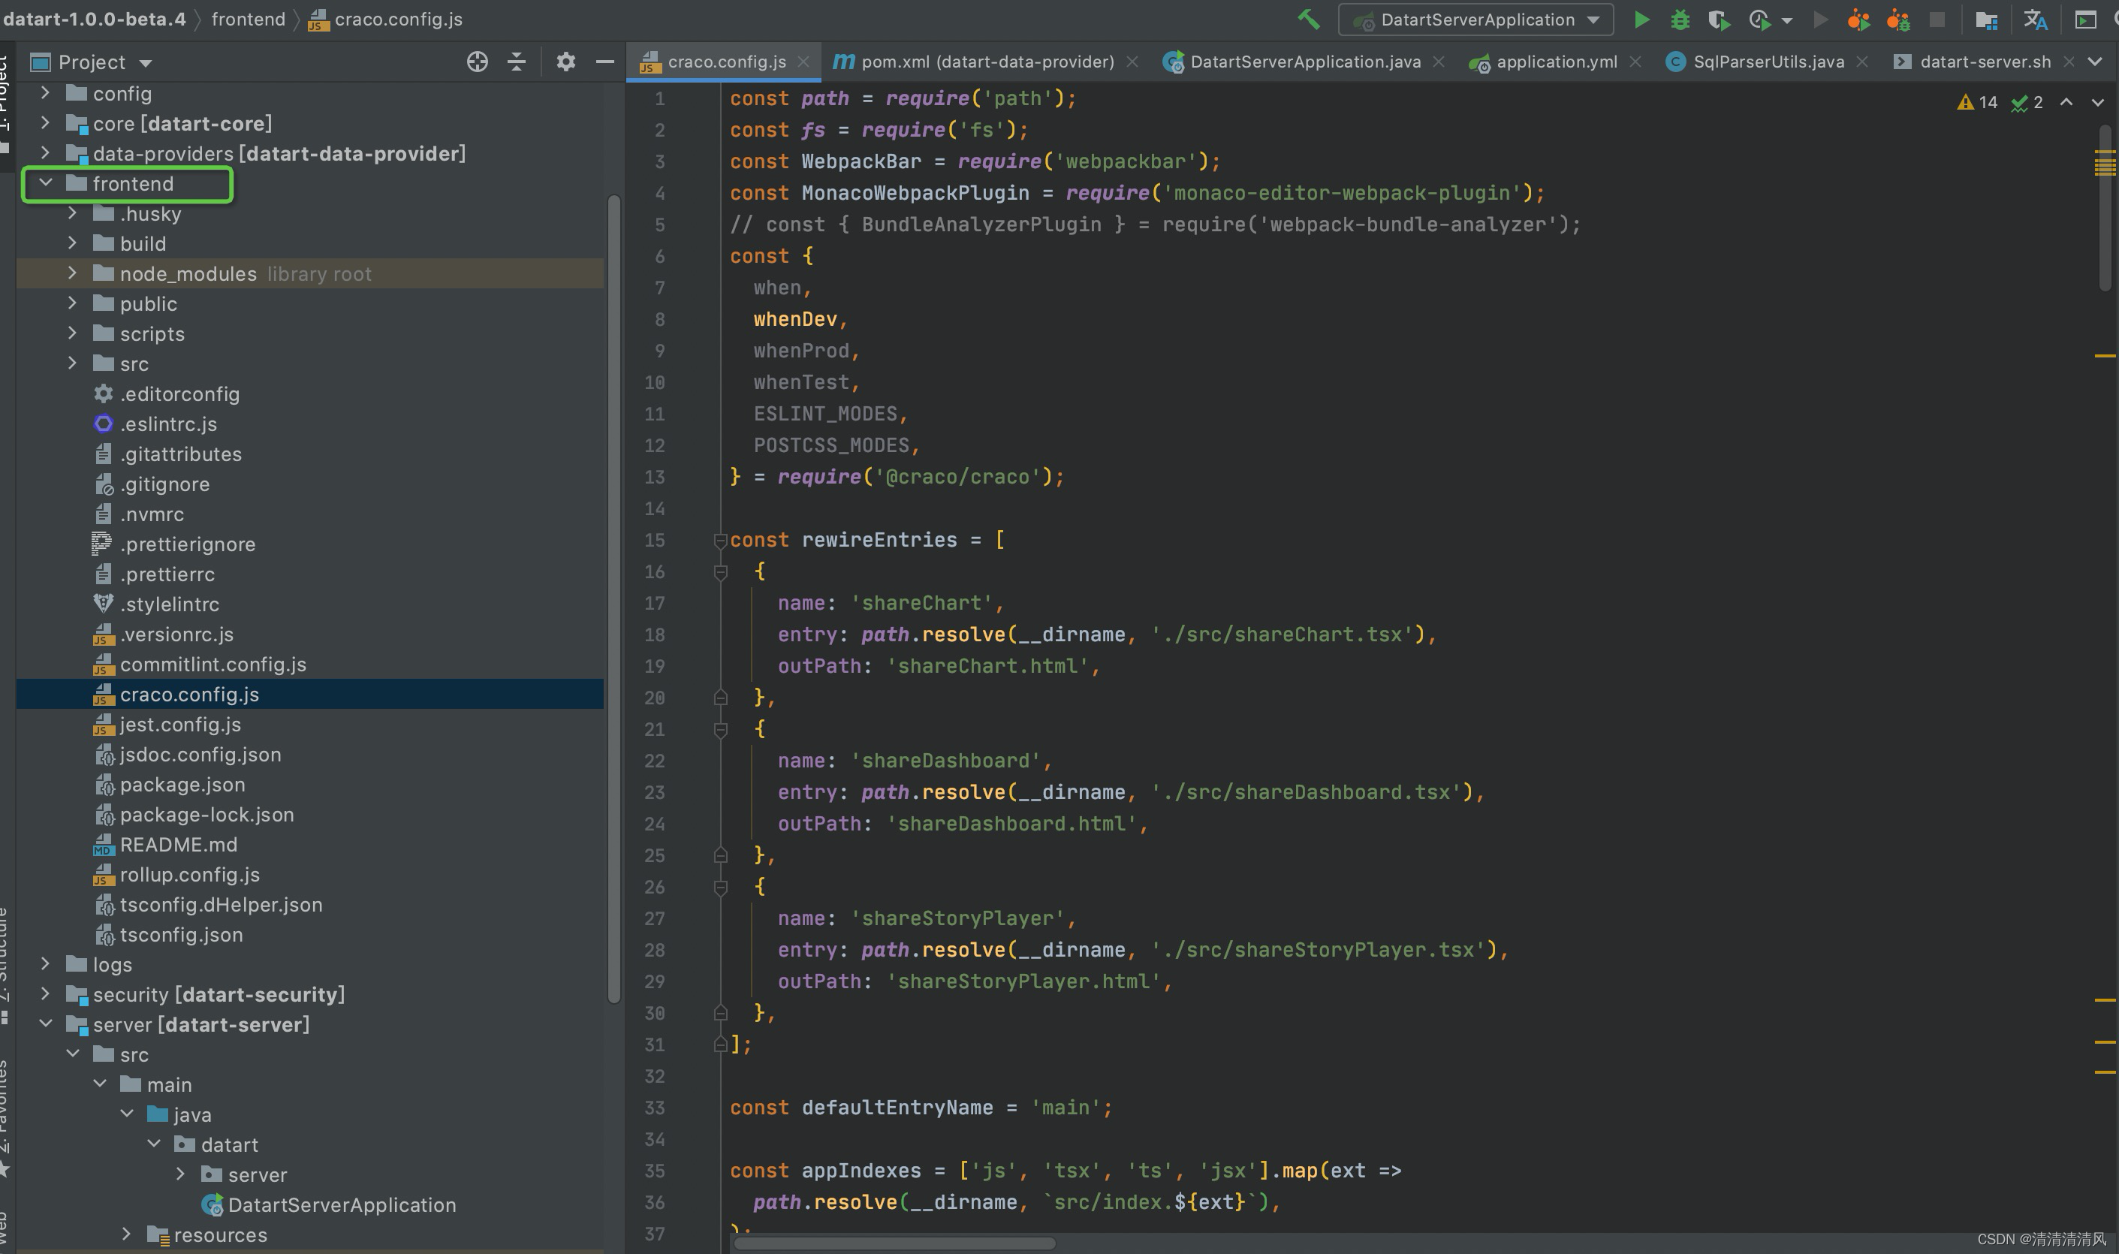Expand the node_modules folder
Screen dimensions: 2119x1254
(73, 273)
